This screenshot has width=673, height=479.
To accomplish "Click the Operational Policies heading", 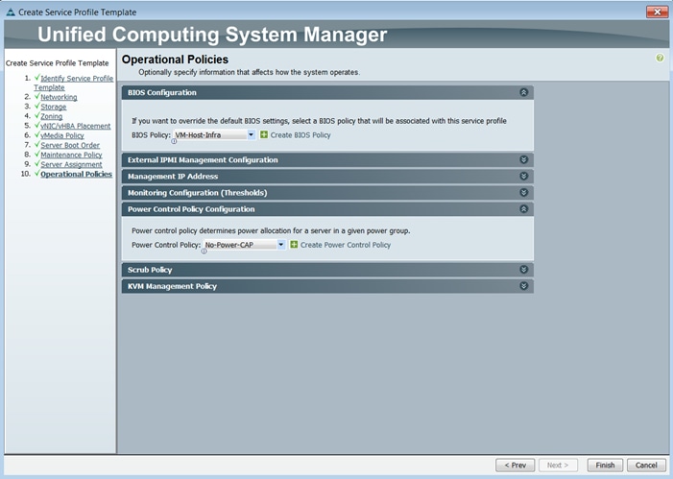I will 175,60.
